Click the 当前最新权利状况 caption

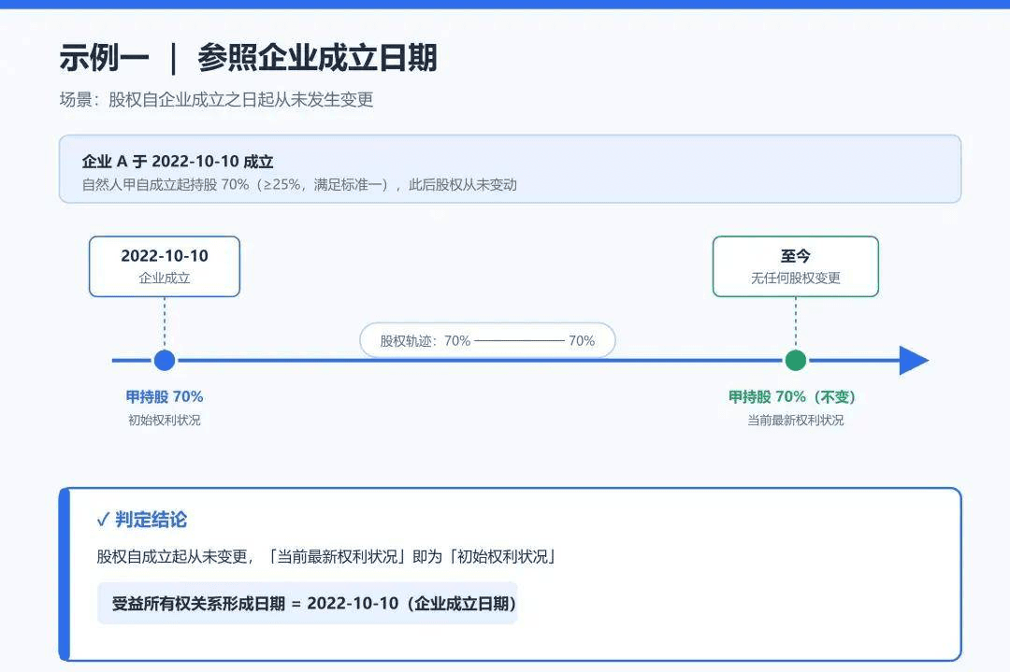796,421
